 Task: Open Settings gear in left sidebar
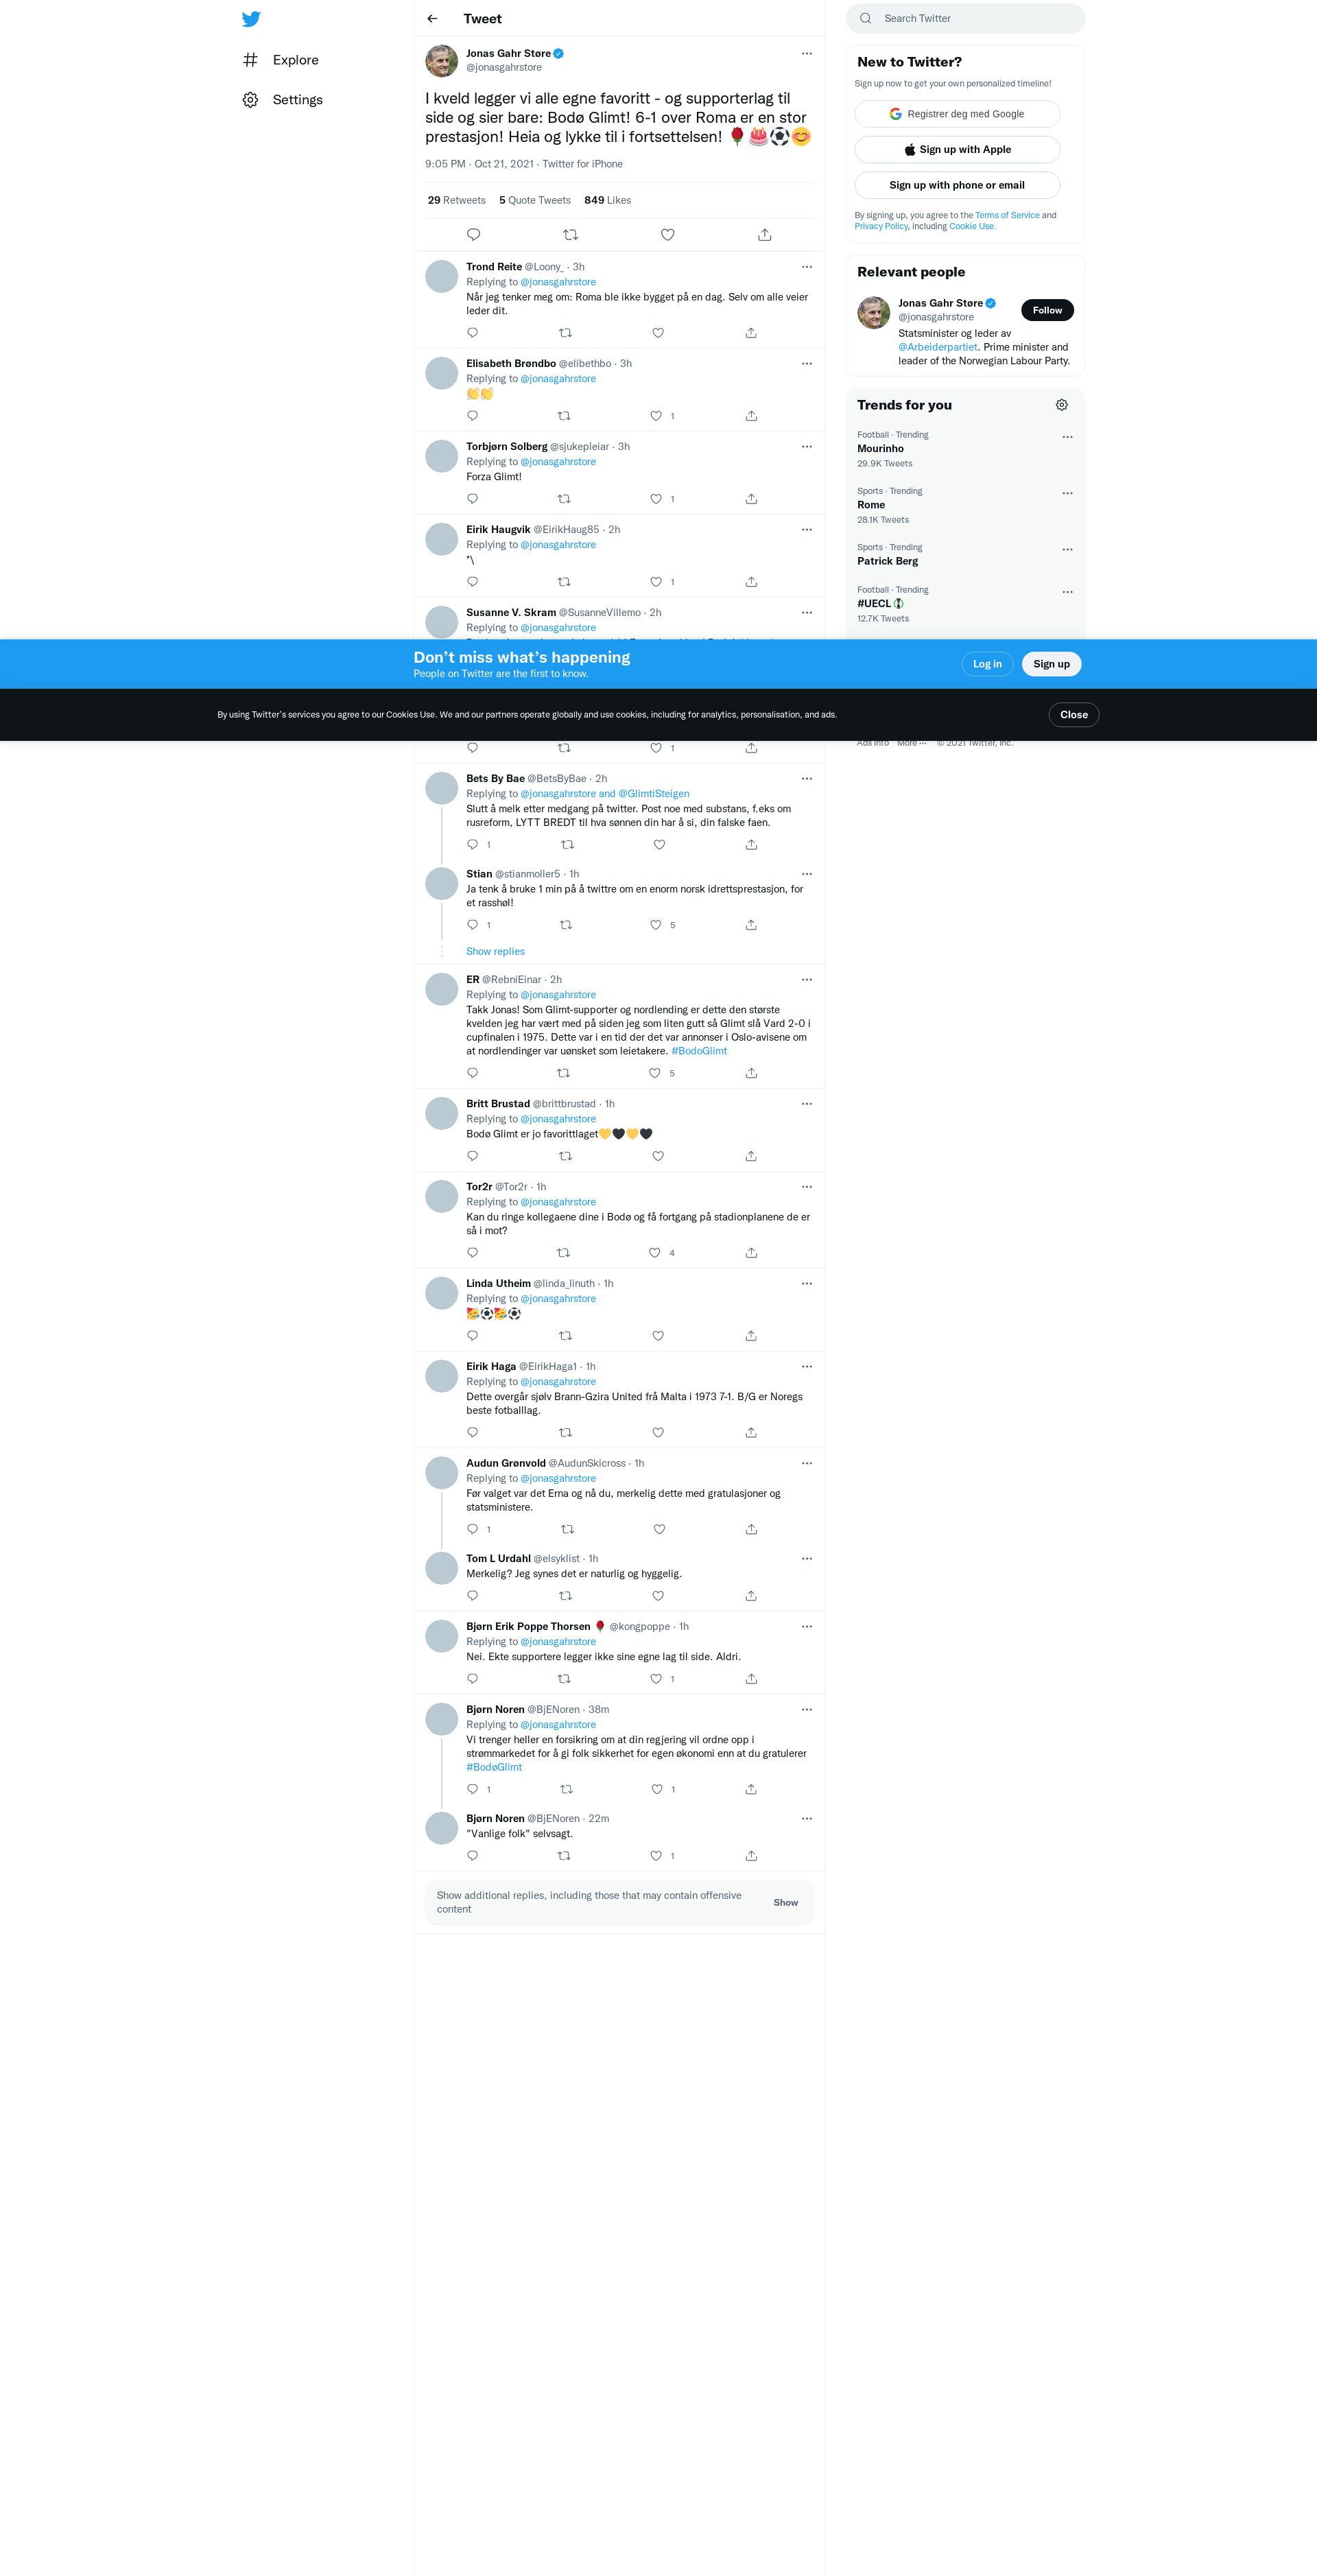pyautogui.click(x=250, y=100)
